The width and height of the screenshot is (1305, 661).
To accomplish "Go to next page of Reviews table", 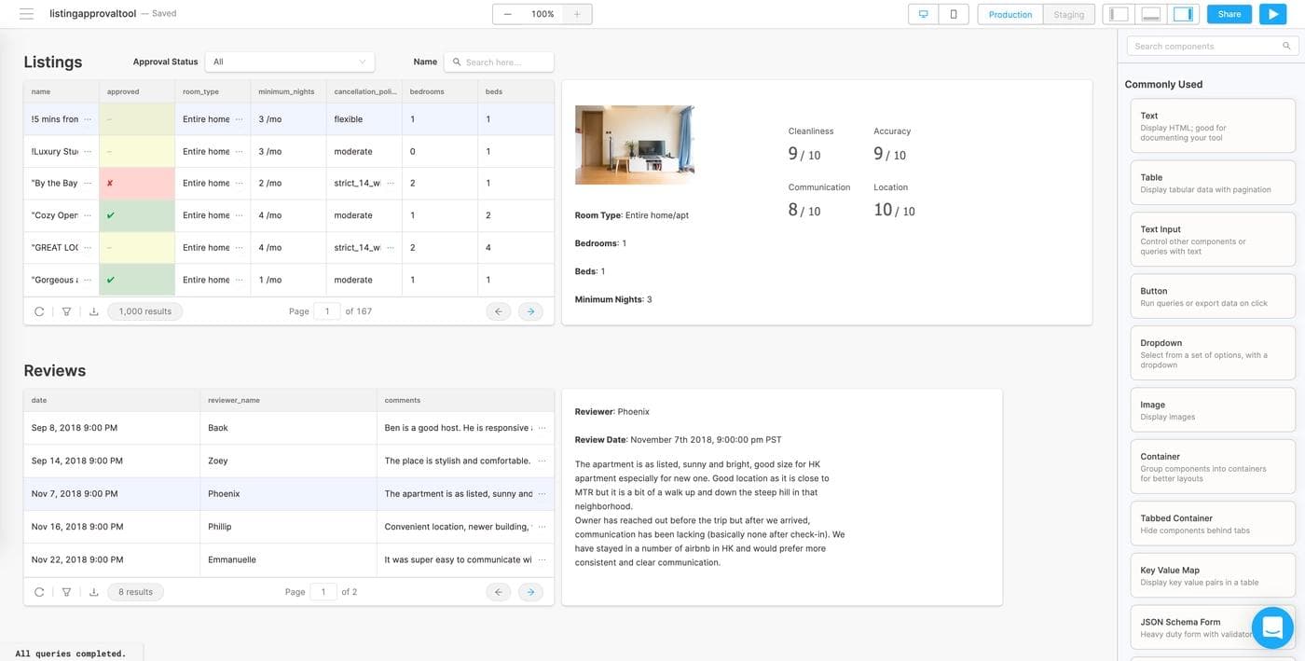I will [530, 592].
